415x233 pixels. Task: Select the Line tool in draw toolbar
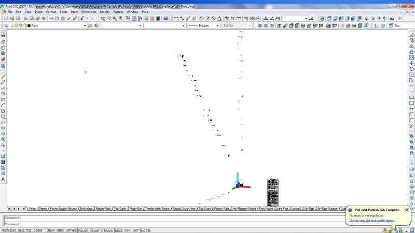[3, 77]
